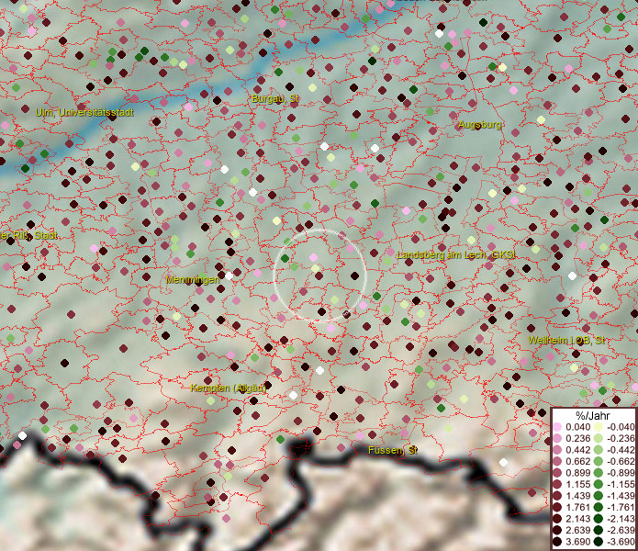This screenshot has height=551, width=638.
Task: Click the pale yellow swatch for -0.040
Action: pyautogui.click(x=599, y=427)
